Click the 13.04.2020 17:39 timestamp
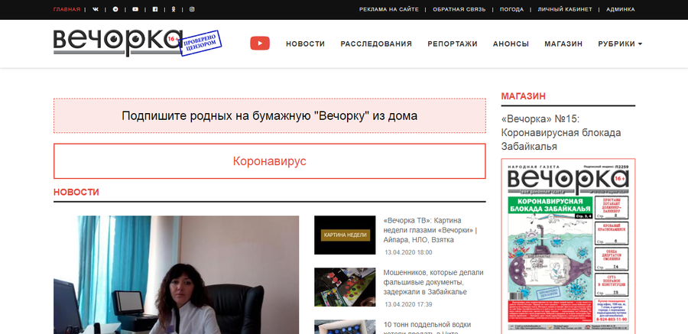This screenshot has height=334, width=688. coord(408,304)
